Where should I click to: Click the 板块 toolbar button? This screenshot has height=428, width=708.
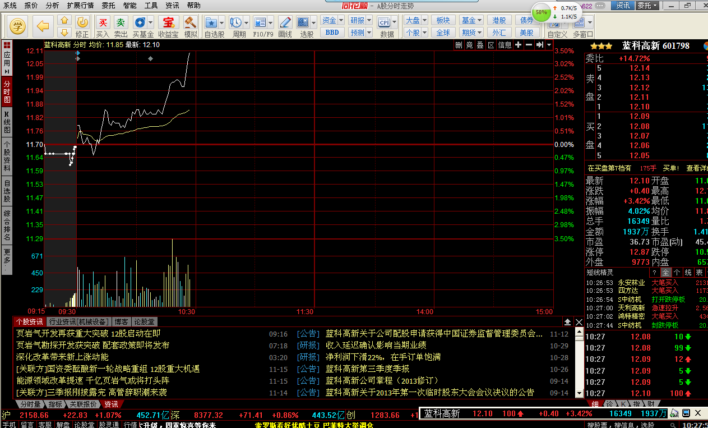(443, 20)
